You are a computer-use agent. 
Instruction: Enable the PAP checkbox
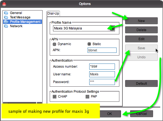coord(87,97)
